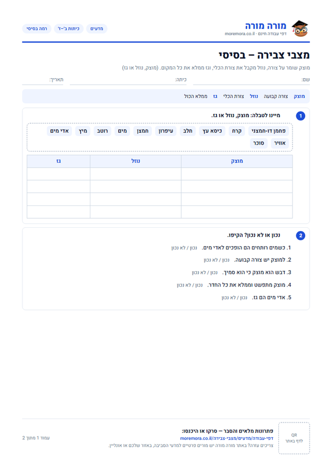The image size is (332, 470).
Task: Click the owl mascot logo
Action: pyautogui.click(x=300, y=28)
